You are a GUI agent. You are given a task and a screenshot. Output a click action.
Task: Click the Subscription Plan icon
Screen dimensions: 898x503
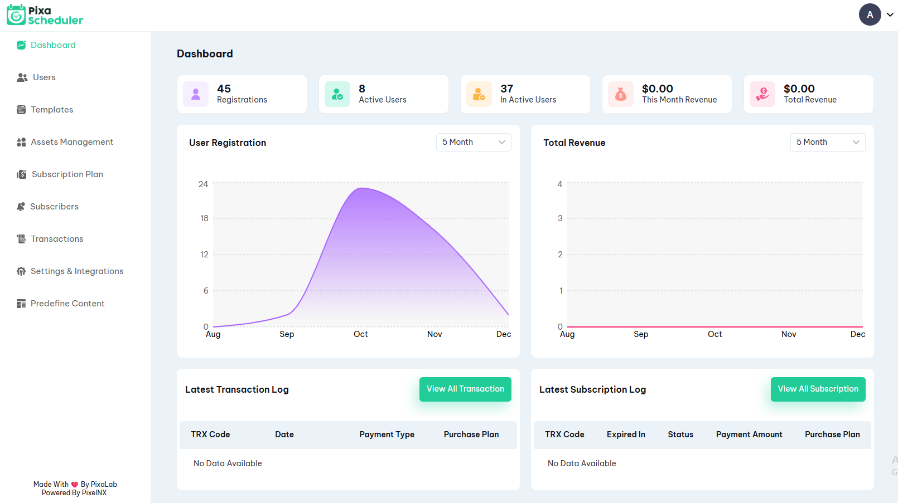(x=21, y=174)
